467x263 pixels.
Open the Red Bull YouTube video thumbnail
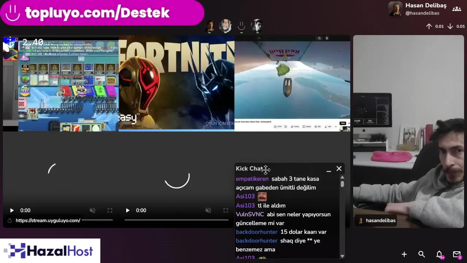pyautogui.click(x=292, y=83)
